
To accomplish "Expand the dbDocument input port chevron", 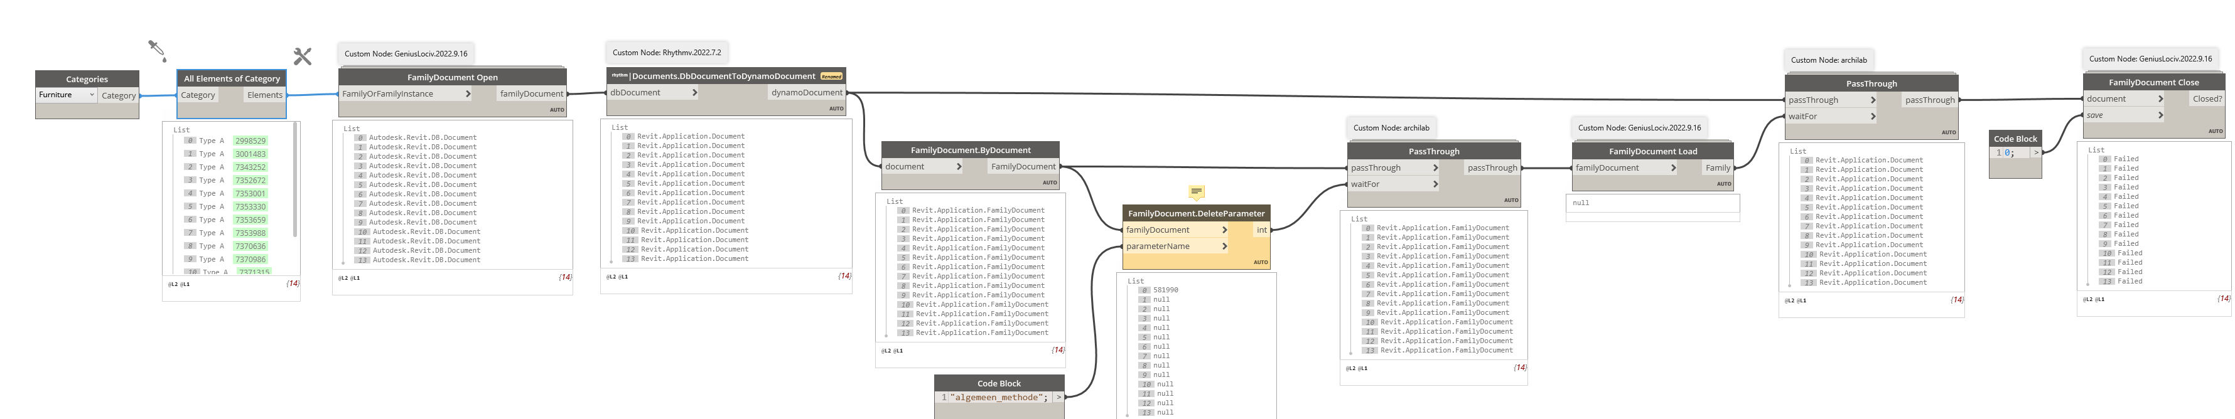I will click(694, 92).
